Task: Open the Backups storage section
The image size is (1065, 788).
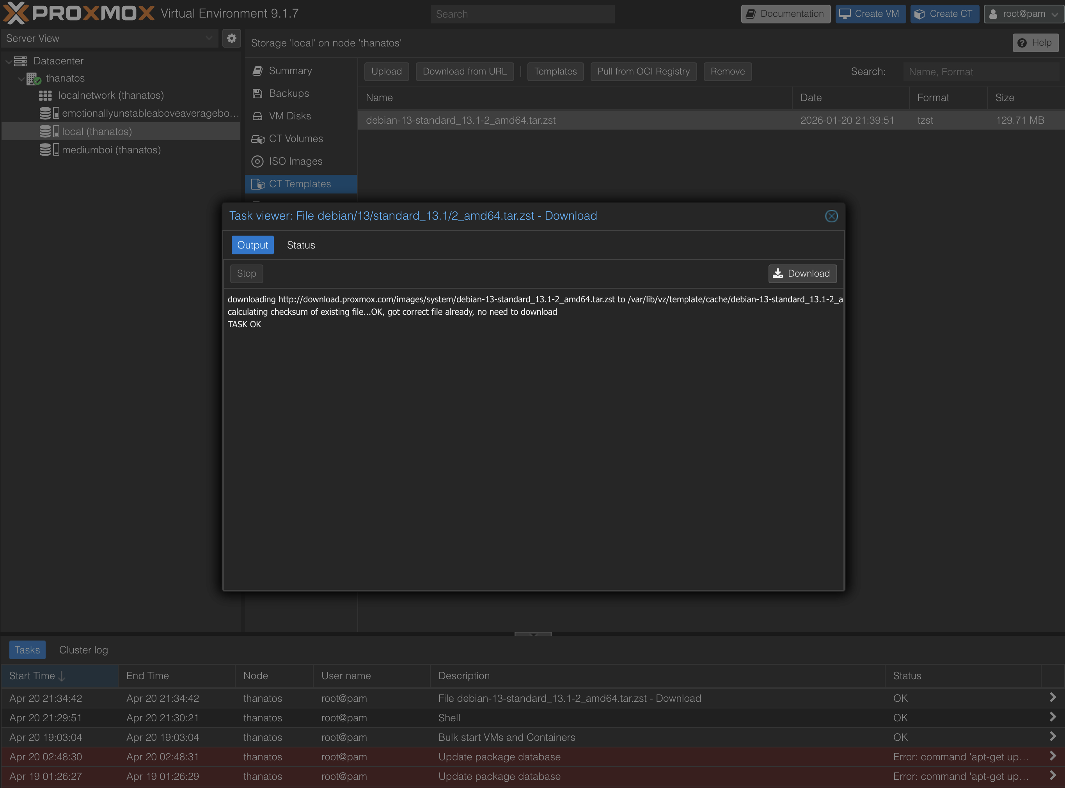Action: coord(301,94)
